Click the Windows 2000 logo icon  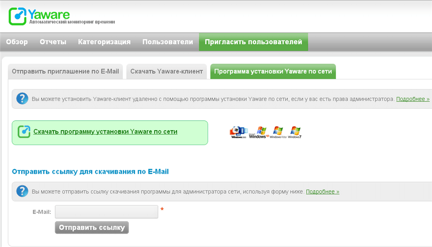click(x=238, y=132)
